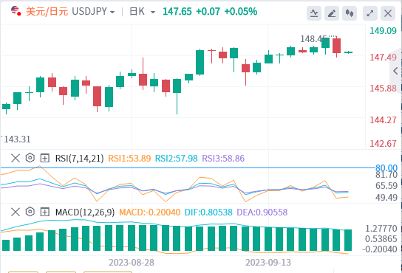Open the indicator line chart tool
Viewport: 402px width, 273px height.
(x=314, y=13)
